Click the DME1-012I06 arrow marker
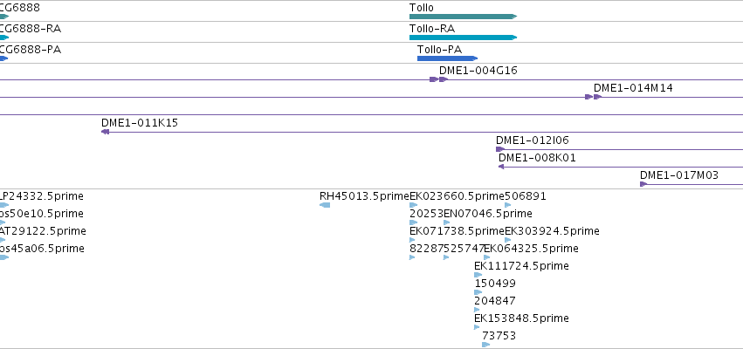The width and height of the screenshot is (743, 349). 500,149
